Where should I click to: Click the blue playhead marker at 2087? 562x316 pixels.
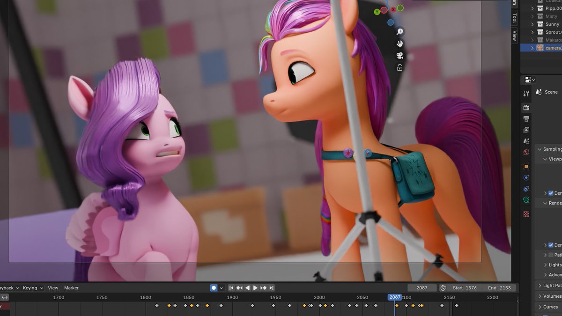[x=395, y=297]
